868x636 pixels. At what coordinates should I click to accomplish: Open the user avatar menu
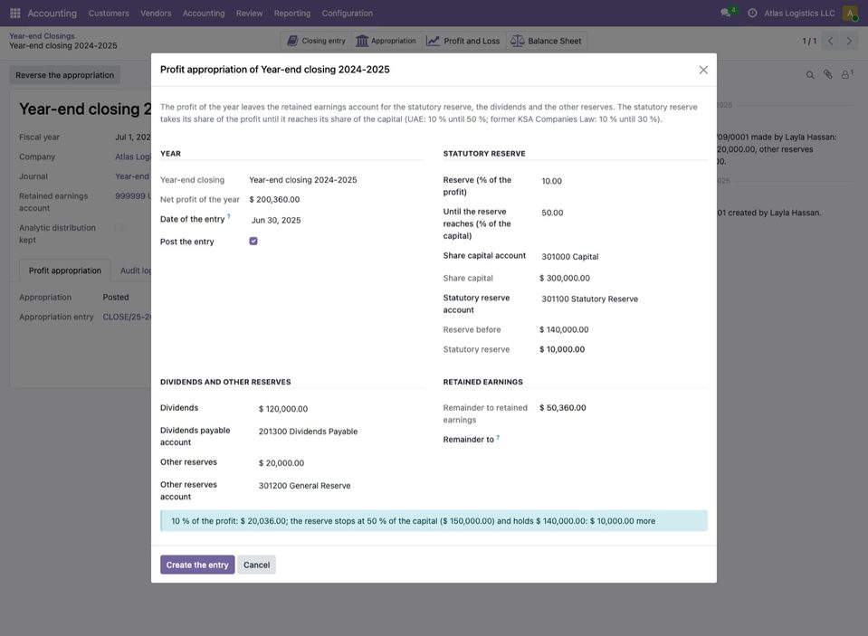point(850,13)
